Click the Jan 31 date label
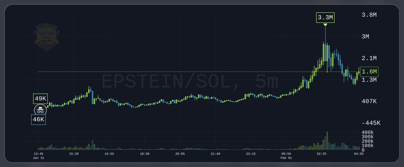The image size is (404, 167). coord(39,158)
